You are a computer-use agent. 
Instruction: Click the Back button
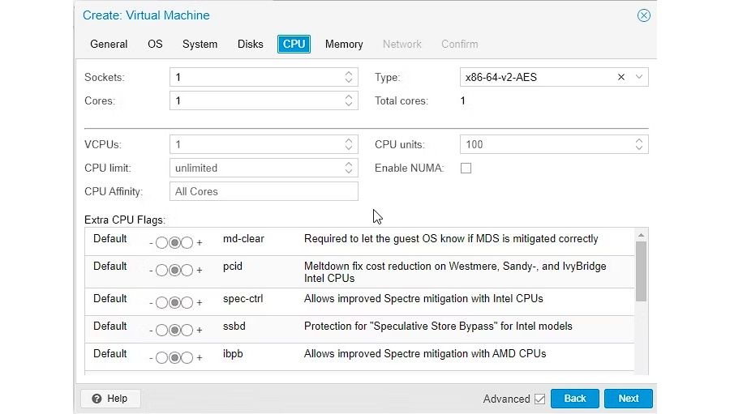pos(574,399)
